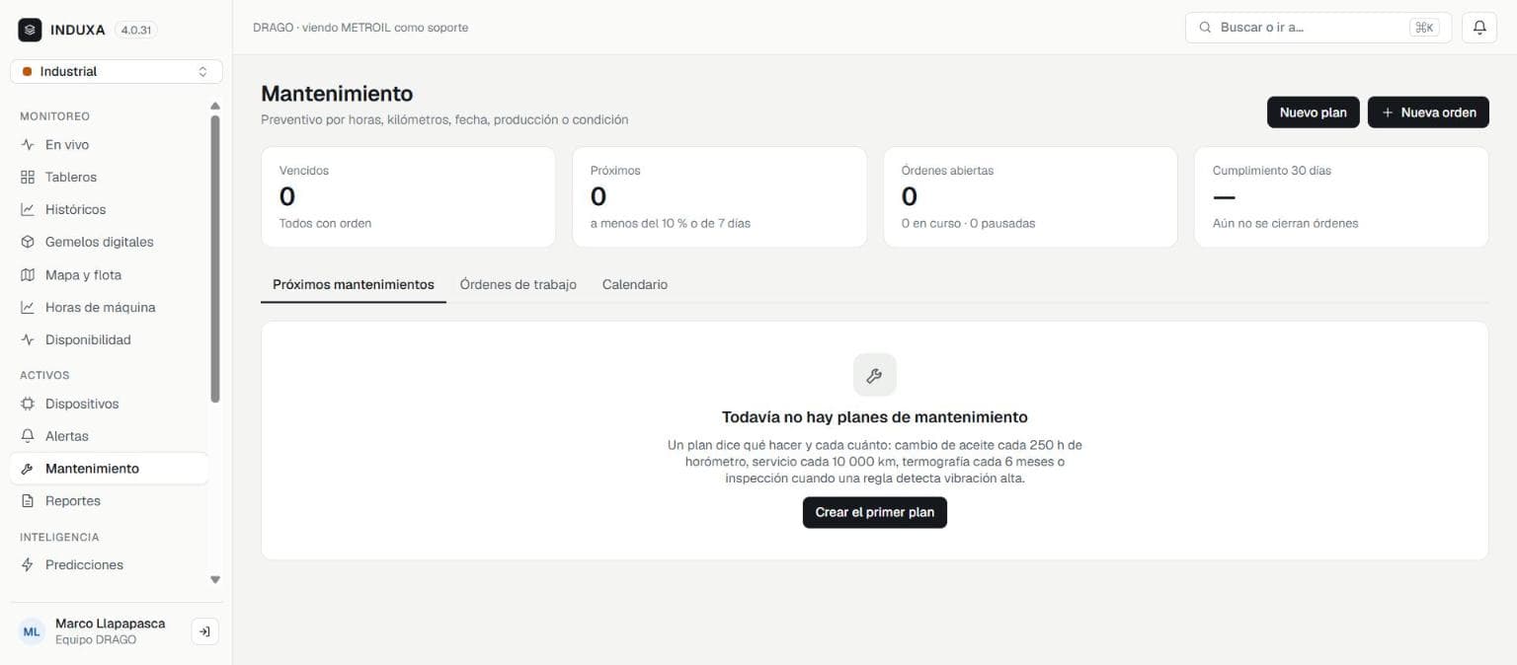Open Dispositivos under Activos
Image resolution: width=1517 pixels, height=665 pixels.
pyautogui.click(x=110, y=405)
